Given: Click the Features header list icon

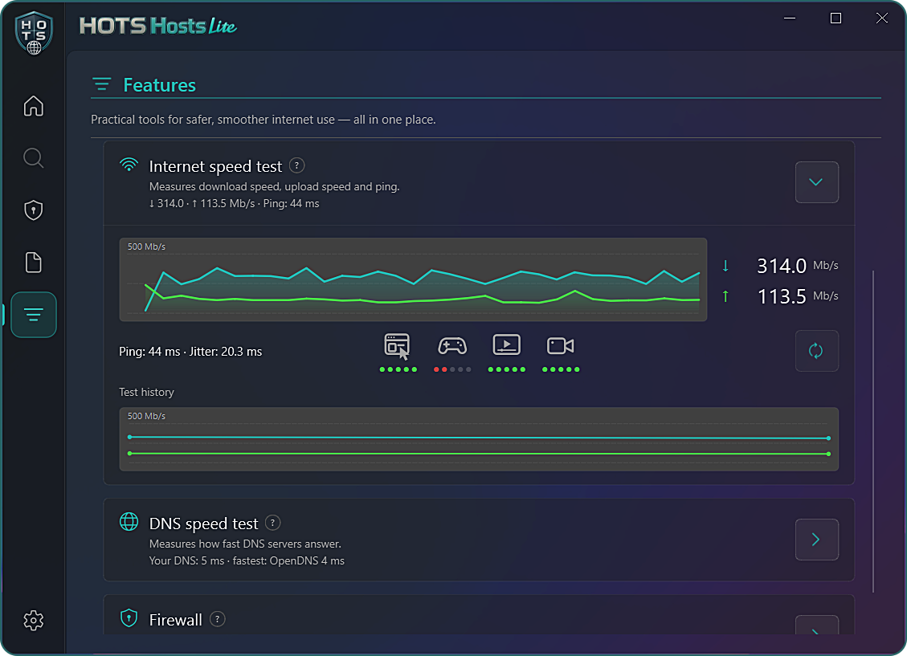Looking at the screenshot, I should point(102,84).
